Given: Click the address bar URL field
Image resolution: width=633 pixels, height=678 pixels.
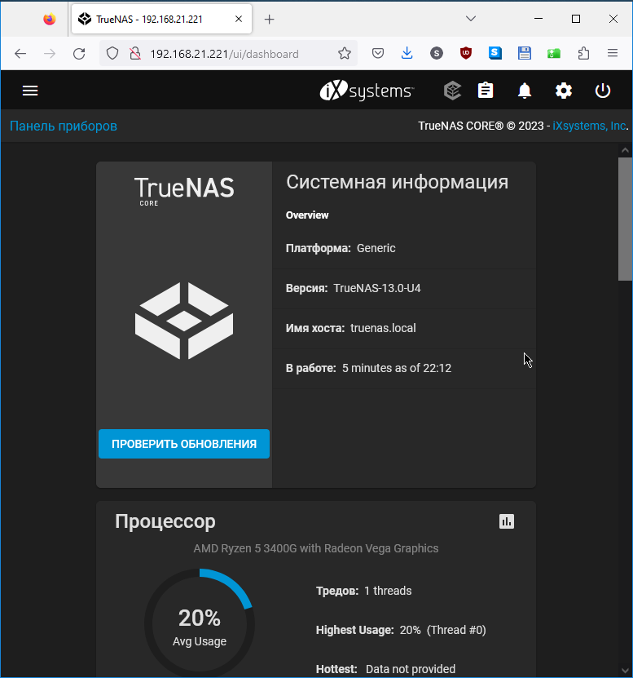Looking at the screenshot, I should (236, 54).
